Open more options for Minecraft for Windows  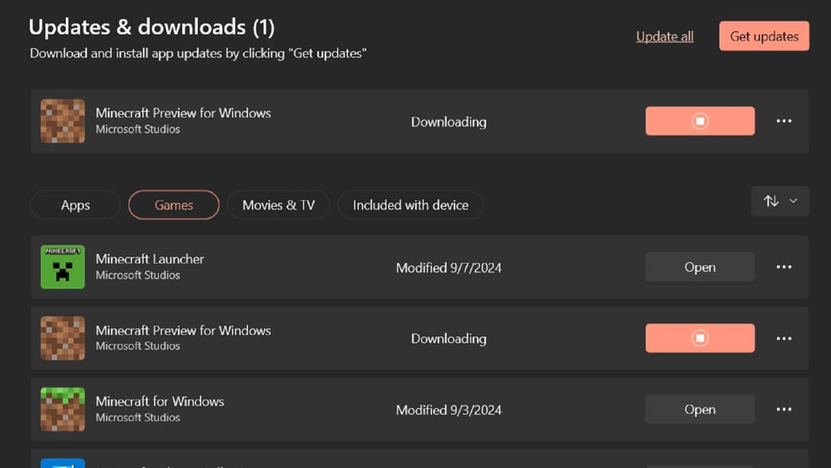point(784,409)
